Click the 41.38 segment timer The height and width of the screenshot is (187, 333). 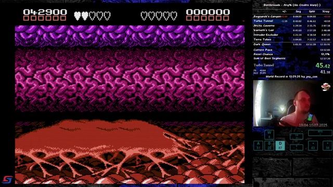[325, 72]
